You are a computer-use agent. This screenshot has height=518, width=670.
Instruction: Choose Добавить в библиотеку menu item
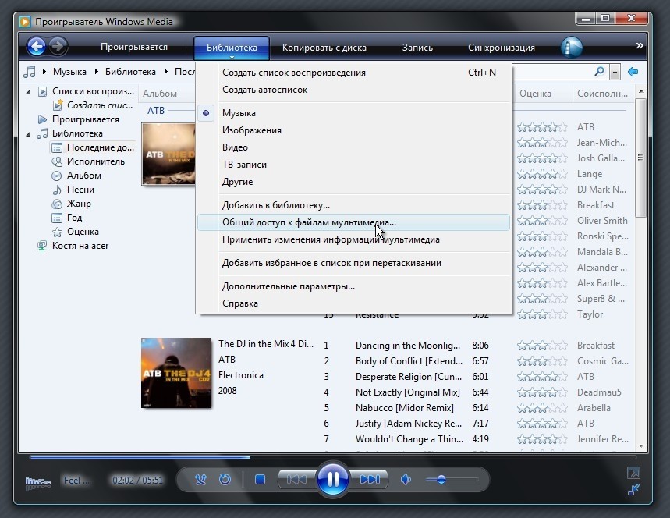tap(354, 205)
